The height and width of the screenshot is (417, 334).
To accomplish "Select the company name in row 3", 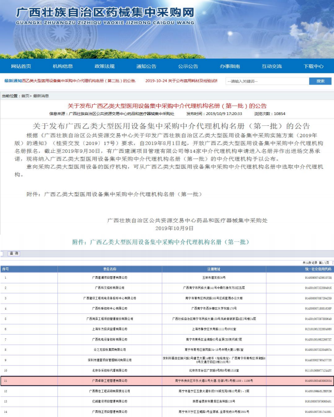I will [x=110, y=298].
